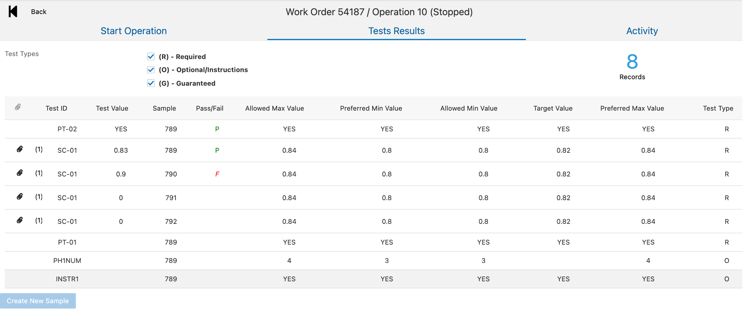Screen dimensions: 743x321
Task: Click the attachment column header icon
Action: pyautogui.click(x=17, y=107)
